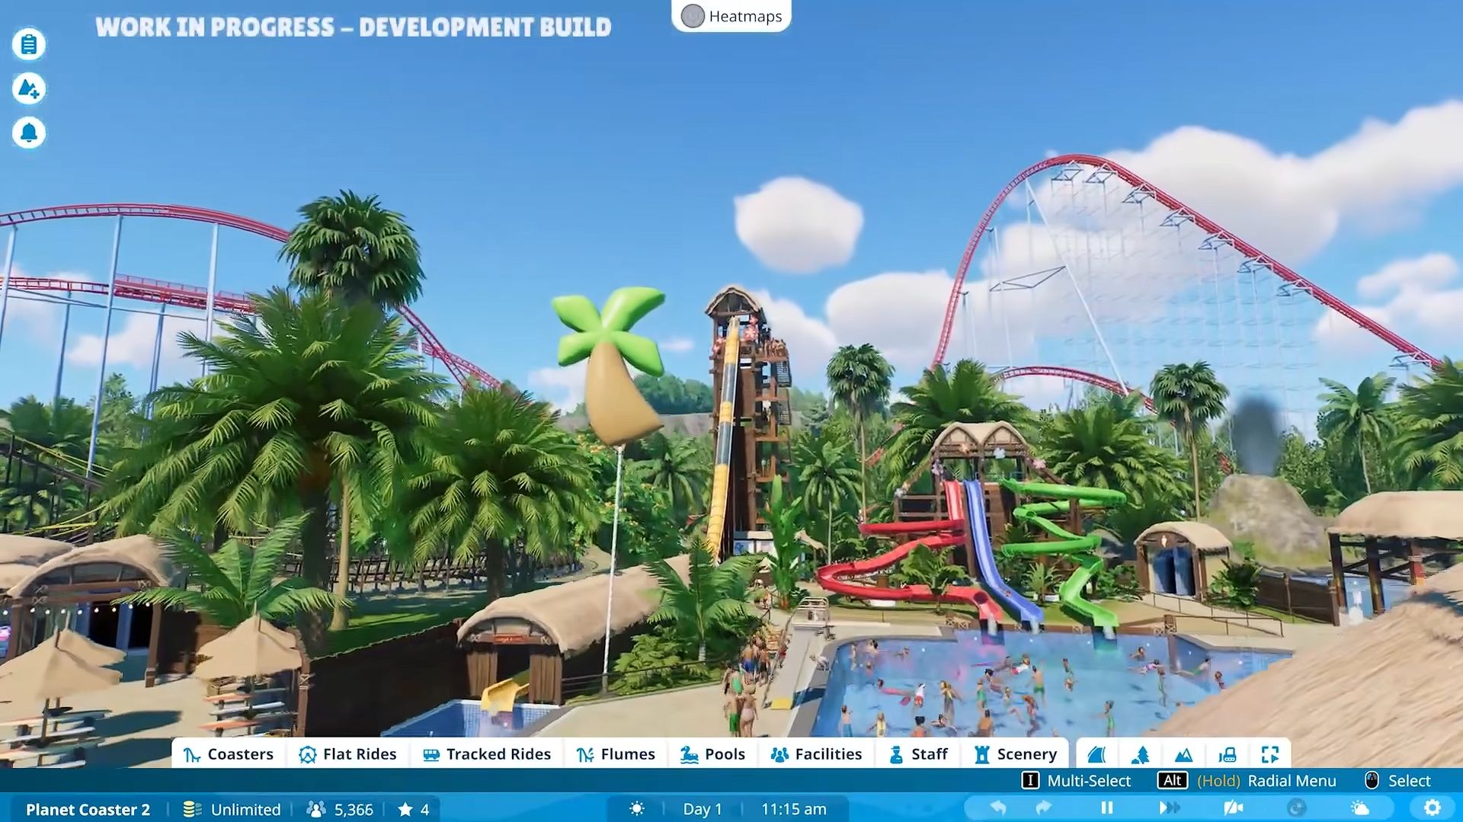1463x822 pixels.
Task: Click the Day 1 indicator
Action: 702,809
